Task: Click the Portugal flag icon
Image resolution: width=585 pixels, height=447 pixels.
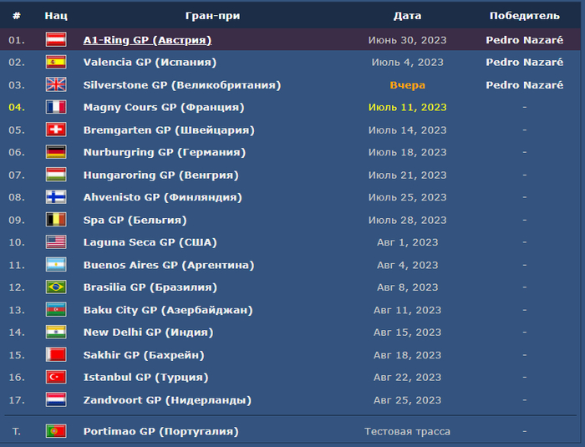Action: (x=56, y=431)
